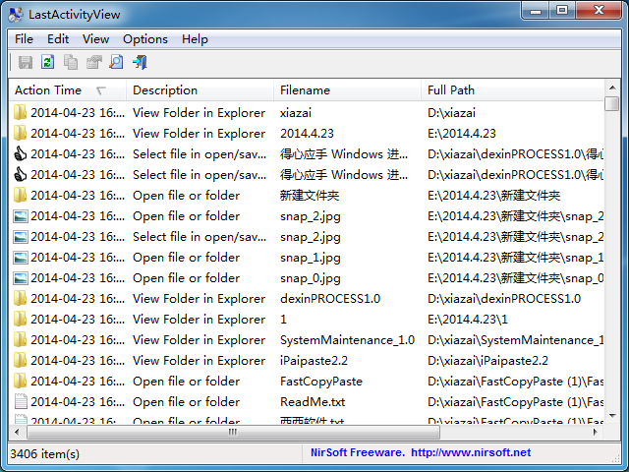The width and height of the screenshot is (629, 472).
Task: Click the folder icon beside dexinPROCESS1.0
Action: pyautogui.click(x=20, y=299)
